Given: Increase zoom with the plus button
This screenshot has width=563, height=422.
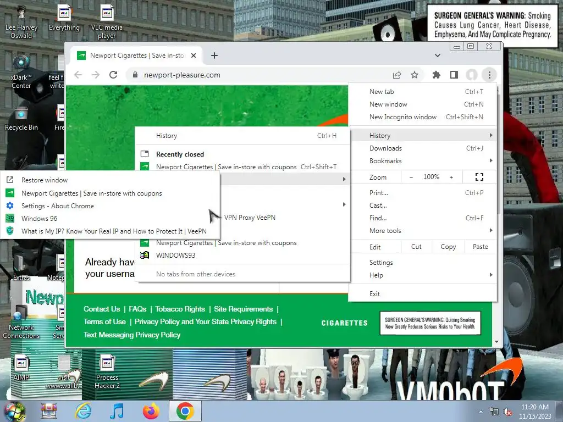Looking at the screenshot, I should point(451,177).
